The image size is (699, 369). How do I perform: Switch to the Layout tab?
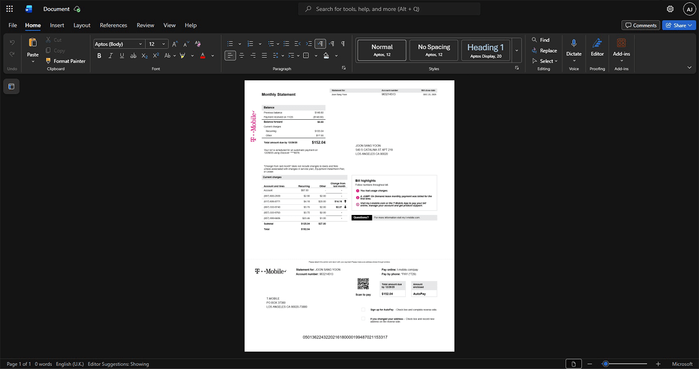point(82,25)
